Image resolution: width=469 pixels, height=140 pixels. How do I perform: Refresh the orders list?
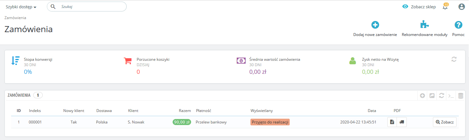[442, 95]
